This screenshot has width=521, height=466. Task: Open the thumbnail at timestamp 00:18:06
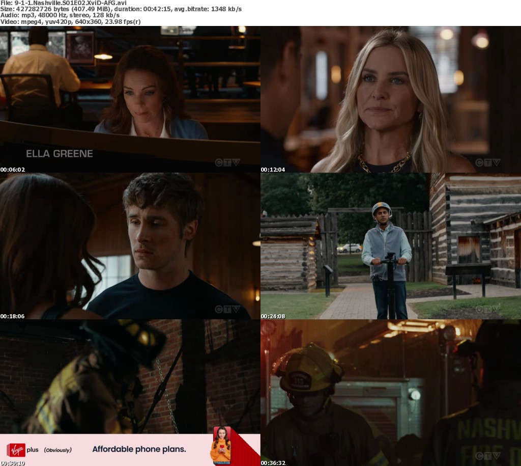[x=130, y=246]
